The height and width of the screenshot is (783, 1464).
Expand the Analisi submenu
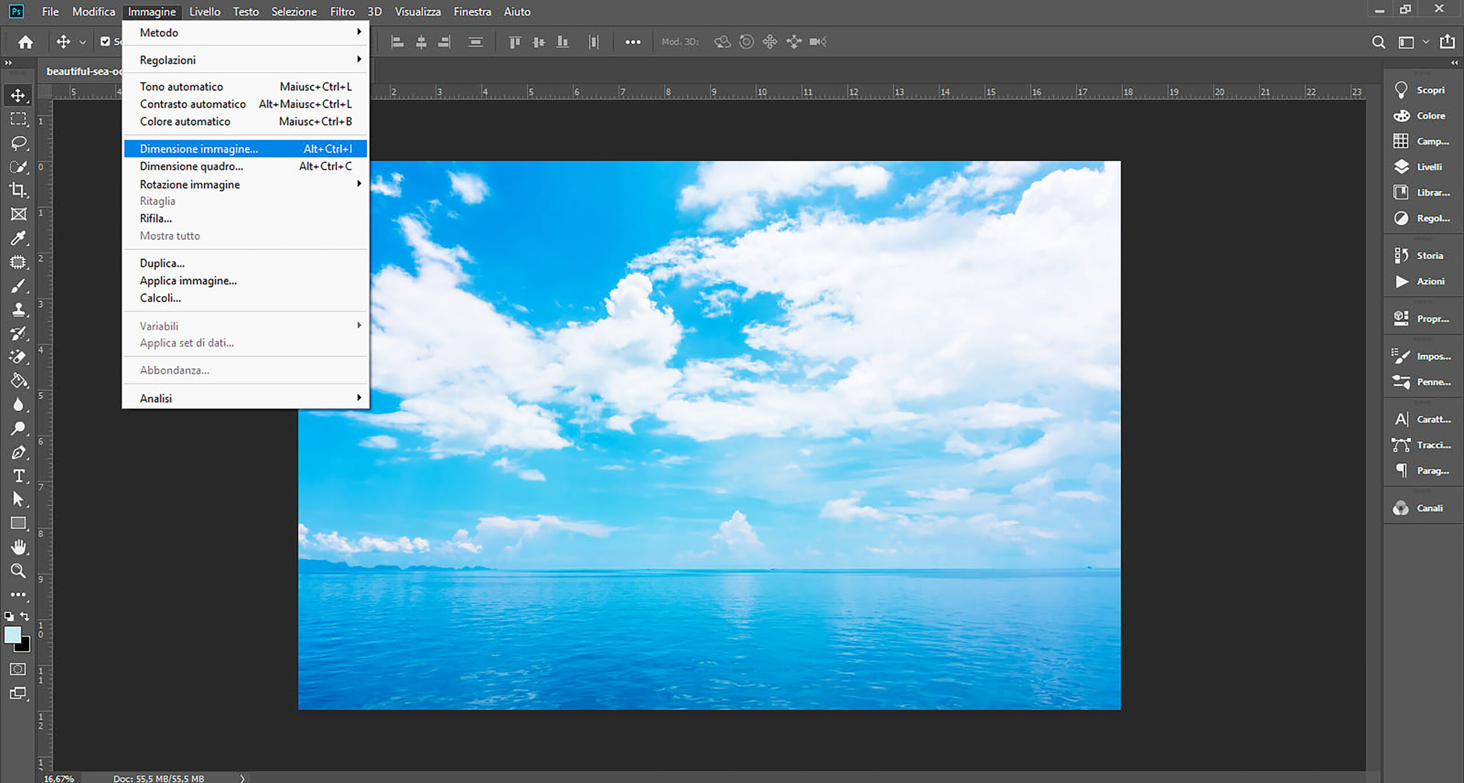pos(245,398)
